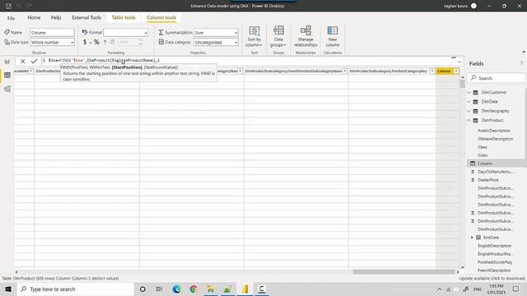This screenshot has height=296, width=527.
Task: Click the redo icon in title bar
Action: 30,6
